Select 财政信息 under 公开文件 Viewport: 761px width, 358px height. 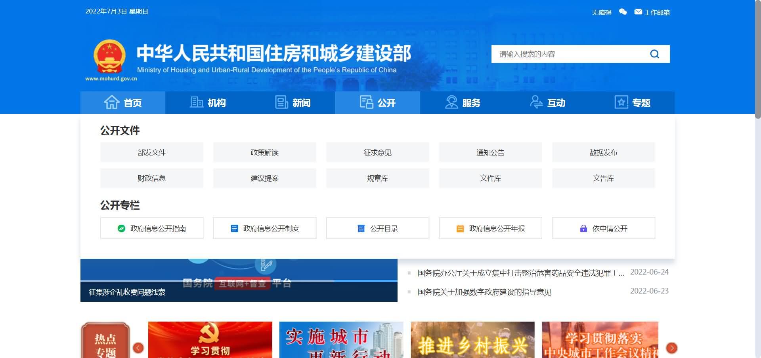tap(152, 178)
